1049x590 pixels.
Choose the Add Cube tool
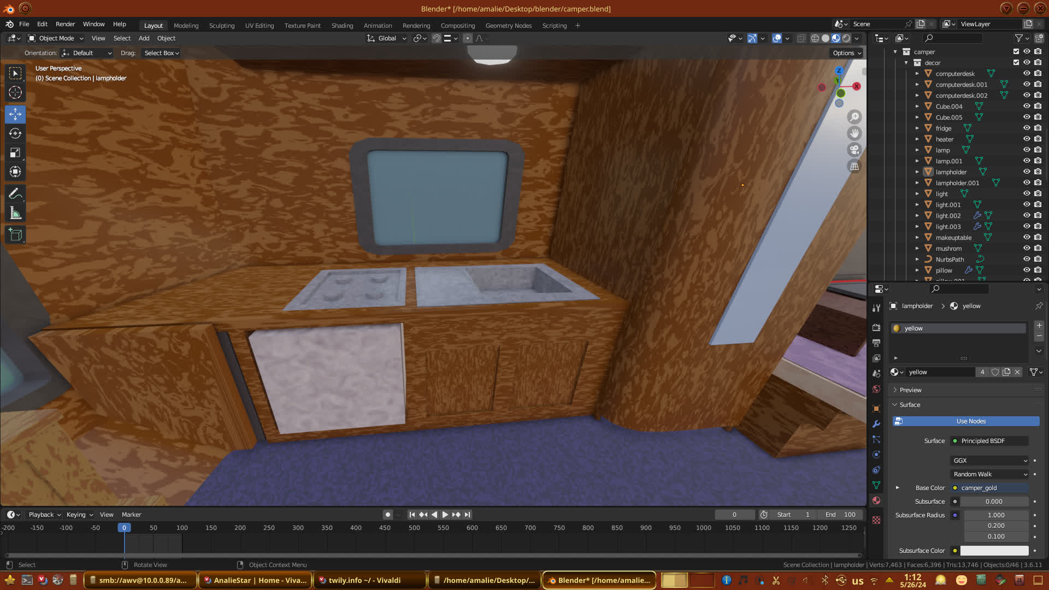[x=15, y=235]
